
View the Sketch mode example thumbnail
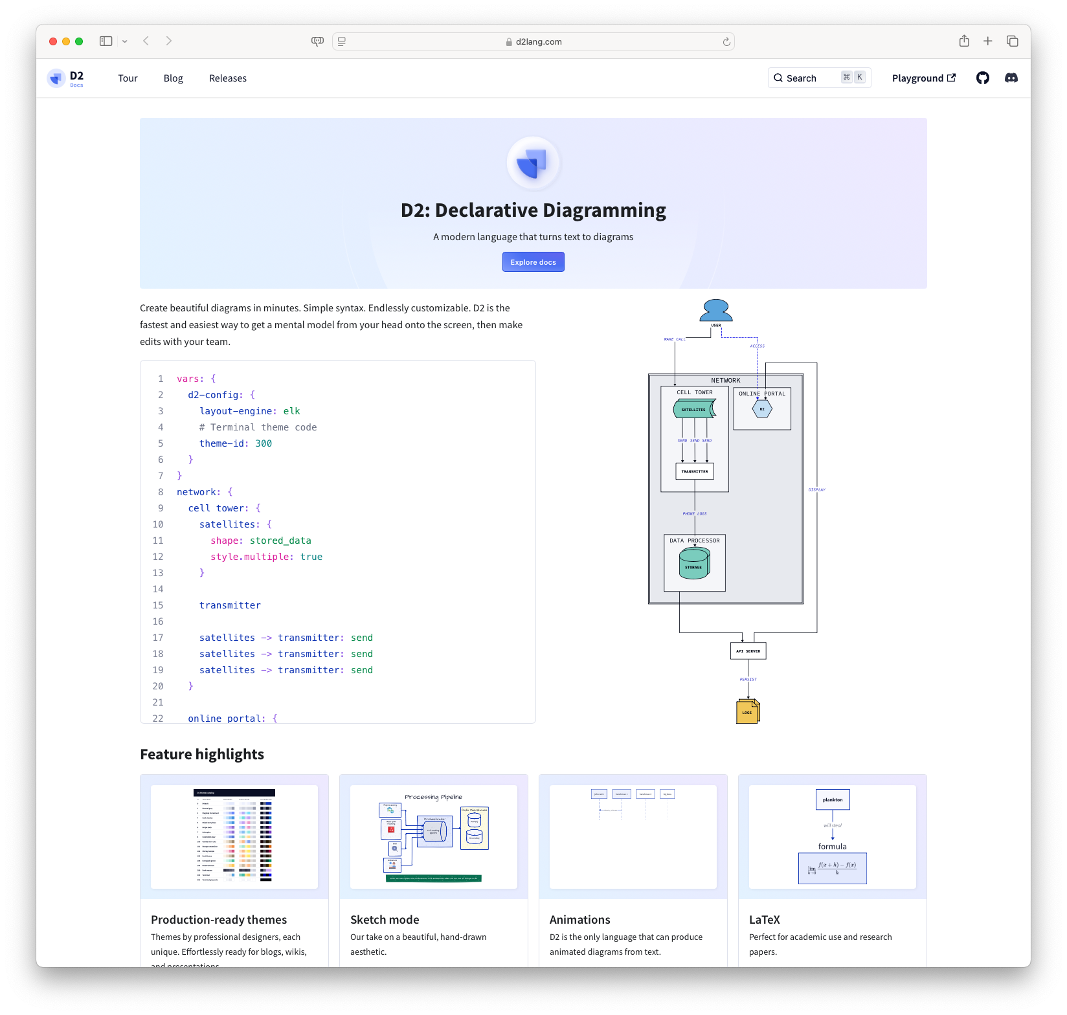[x=433, y=836]
